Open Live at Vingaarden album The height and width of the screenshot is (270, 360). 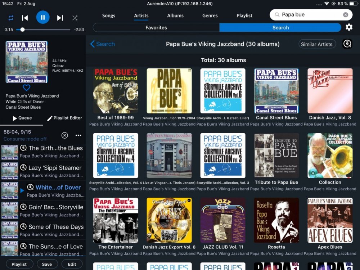(x=169, y=156)
